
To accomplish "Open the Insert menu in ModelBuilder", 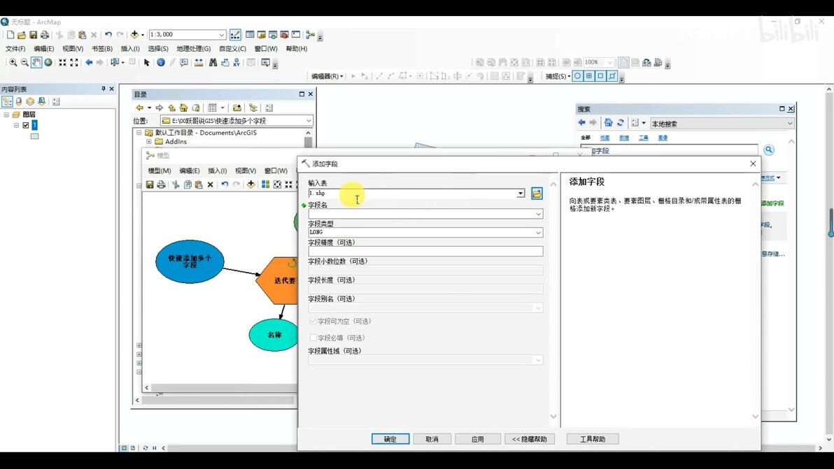I will pyautogui.click(x=217, y=171).
